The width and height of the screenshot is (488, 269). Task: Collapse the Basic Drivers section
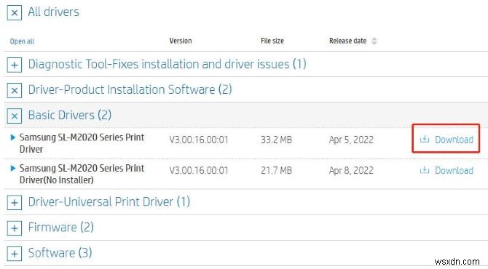pyautogui.click(x=15, y=116)
